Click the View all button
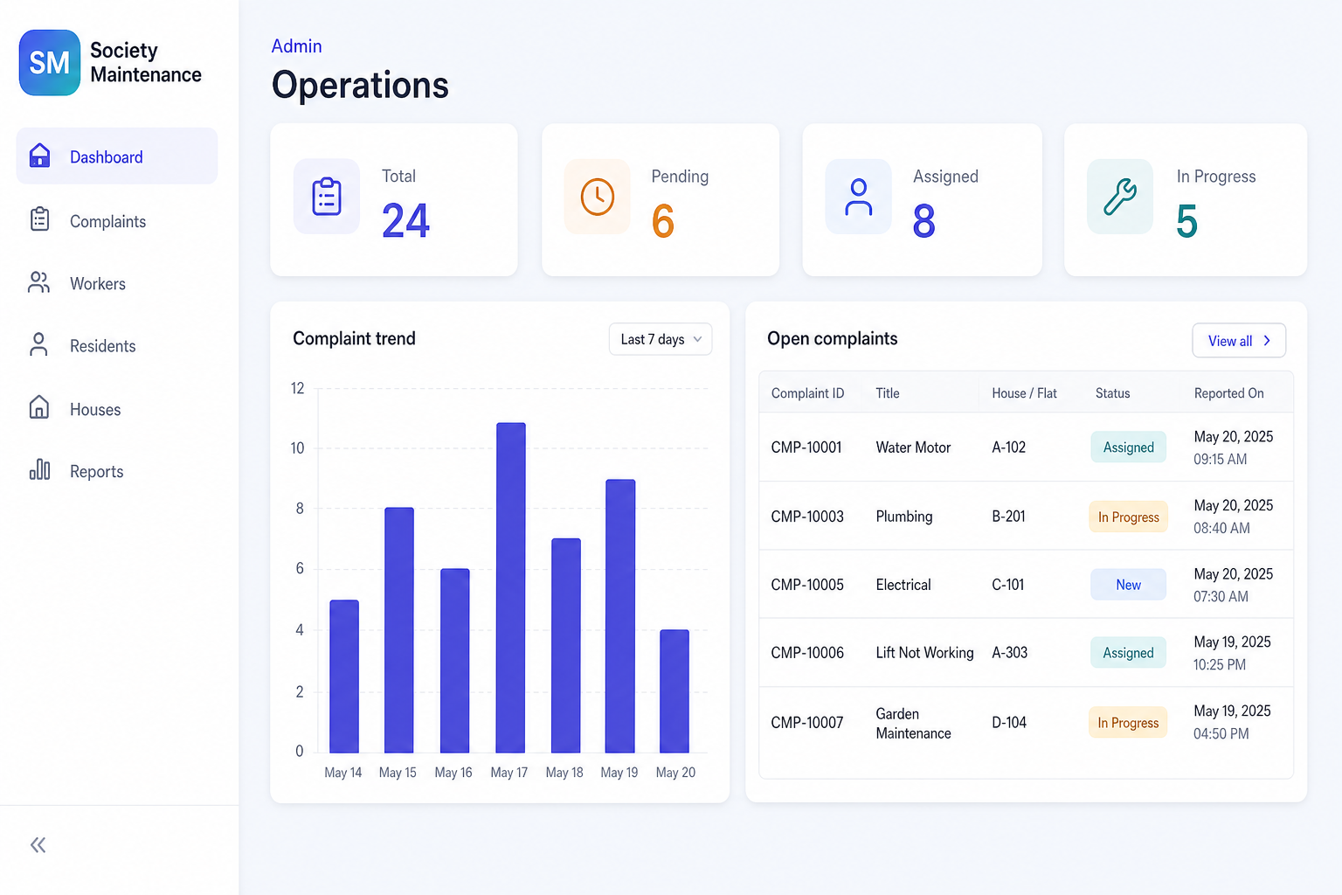1342x895 pixels. pos(1239,341)
